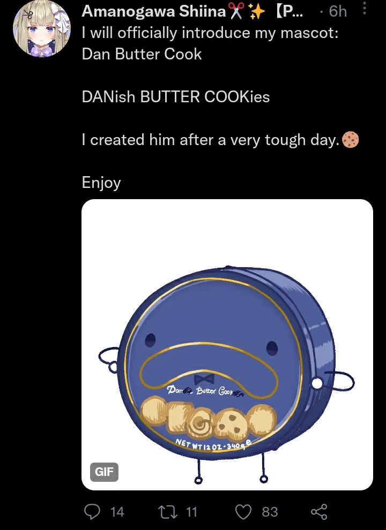Open the three-dot more options menu
Viewport: 386px width, 530px height.
(365, 8)
